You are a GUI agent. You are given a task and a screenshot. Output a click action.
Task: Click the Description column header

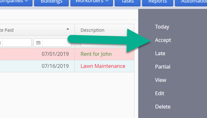click(x=104, y=30)
